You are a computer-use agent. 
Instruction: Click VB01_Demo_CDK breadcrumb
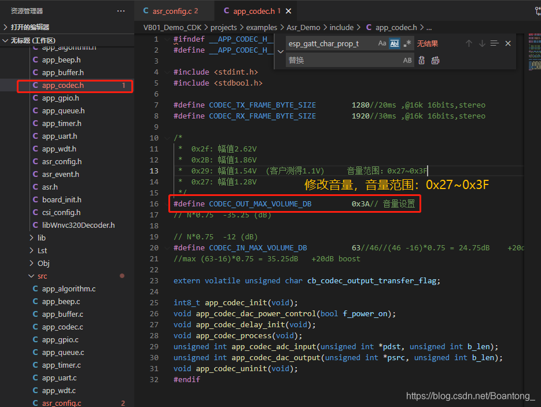(172, 28)
